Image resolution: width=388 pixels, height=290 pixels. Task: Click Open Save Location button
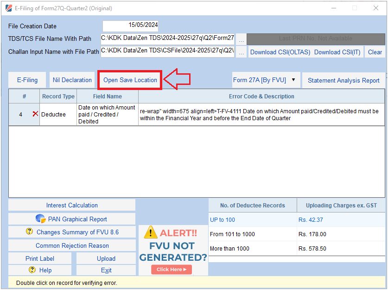coord(130,80)
